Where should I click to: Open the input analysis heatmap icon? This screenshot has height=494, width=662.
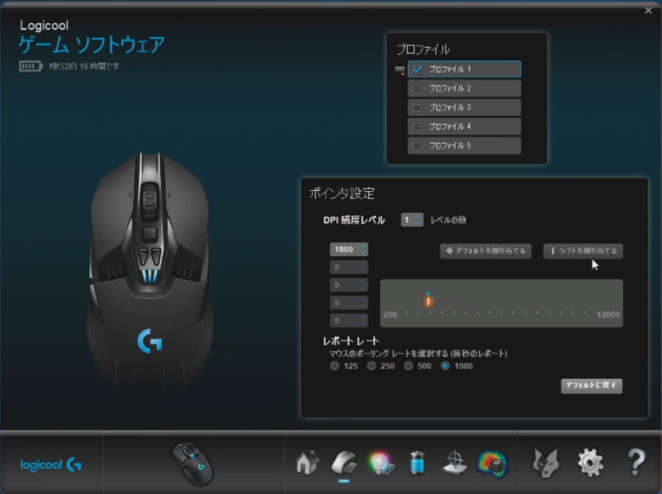492,464
